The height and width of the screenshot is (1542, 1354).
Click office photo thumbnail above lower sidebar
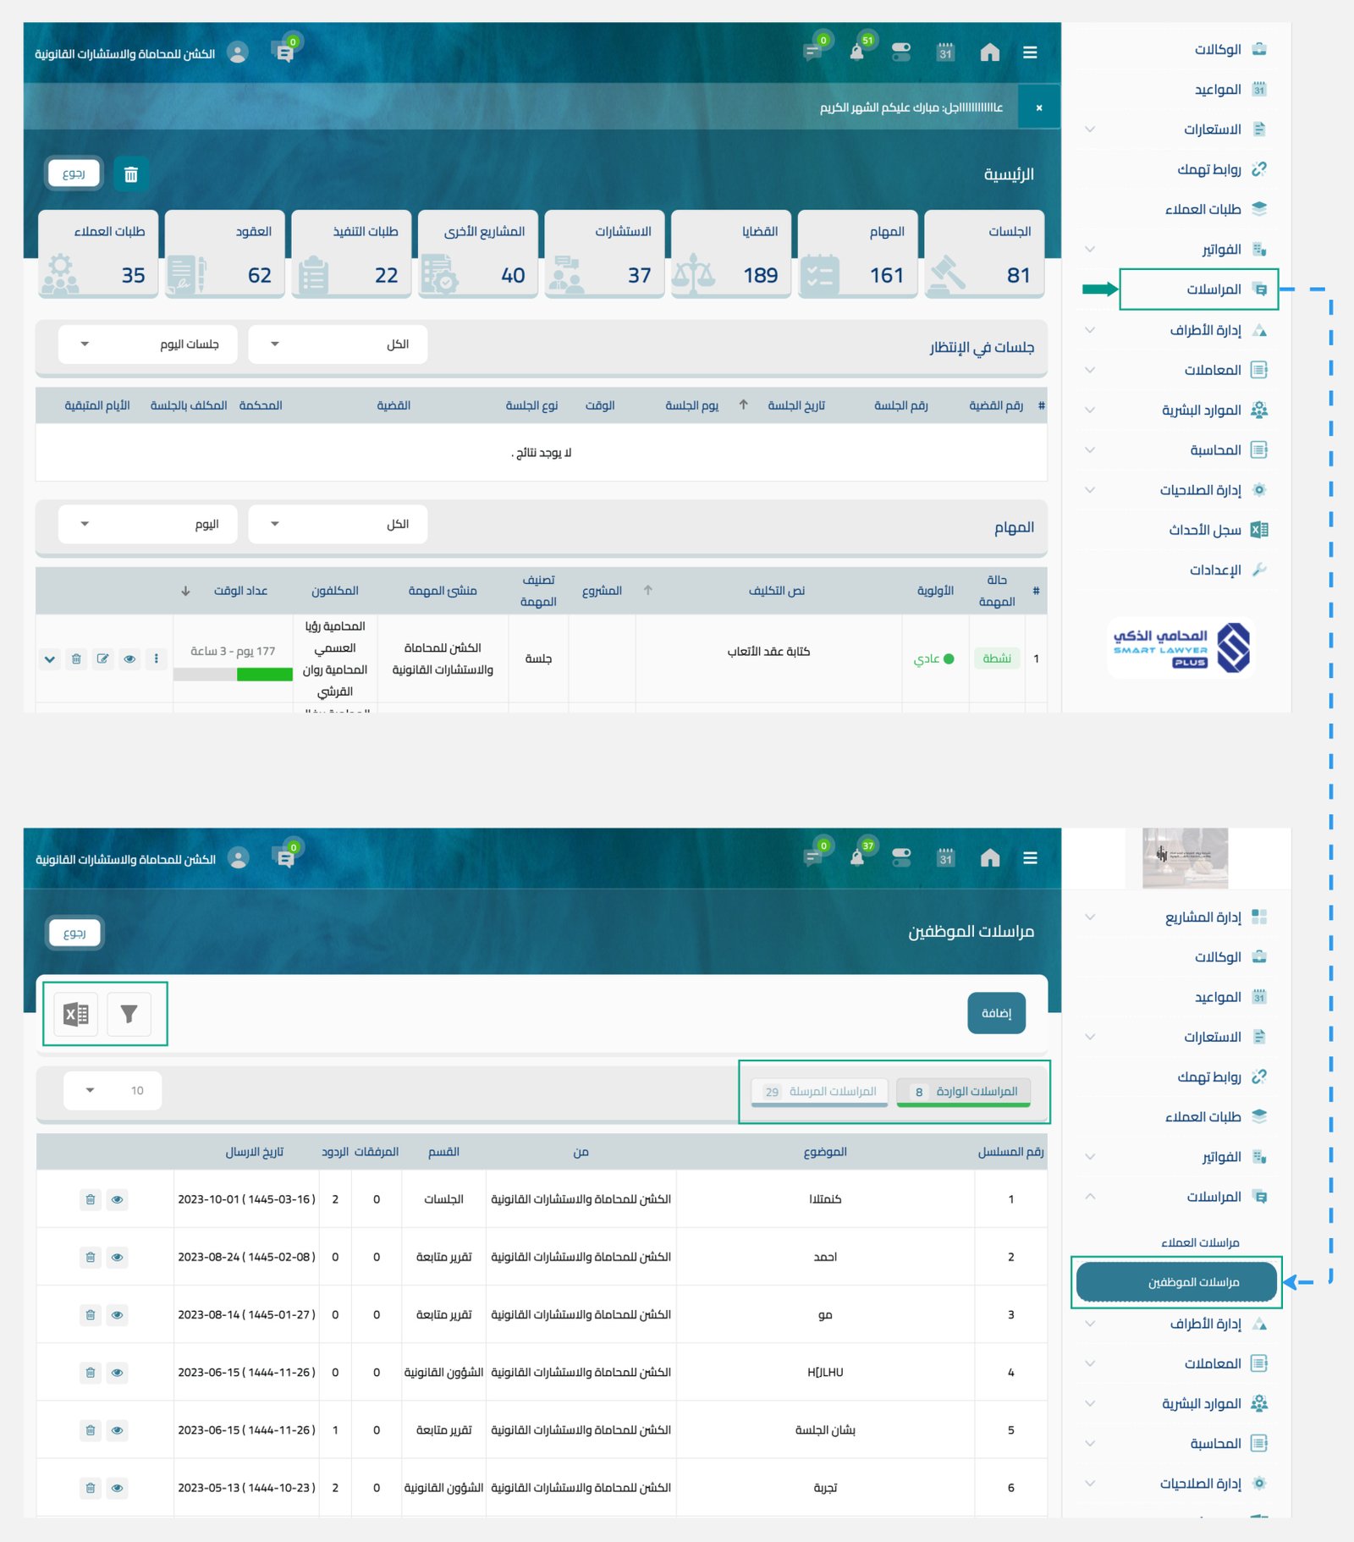(x=1185, y=858)
